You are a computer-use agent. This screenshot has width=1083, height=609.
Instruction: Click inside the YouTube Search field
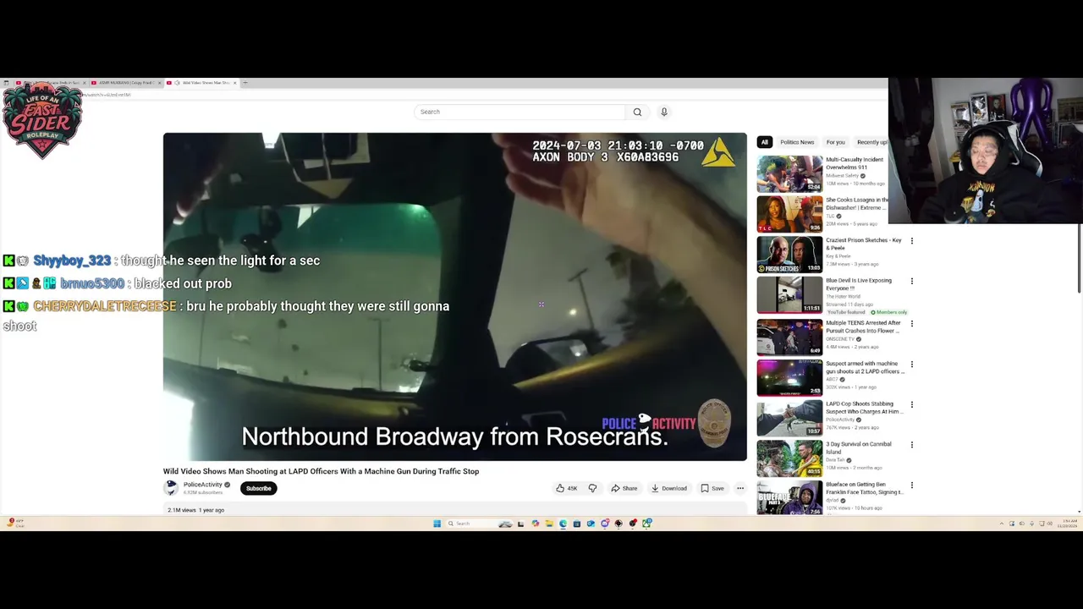pos(520,112)
